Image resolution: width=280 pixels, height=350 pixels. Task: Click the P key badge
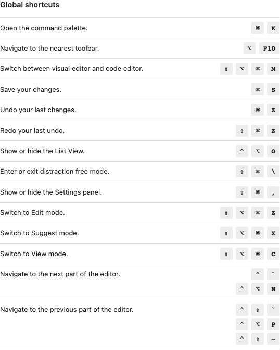[x=273, y=324]
